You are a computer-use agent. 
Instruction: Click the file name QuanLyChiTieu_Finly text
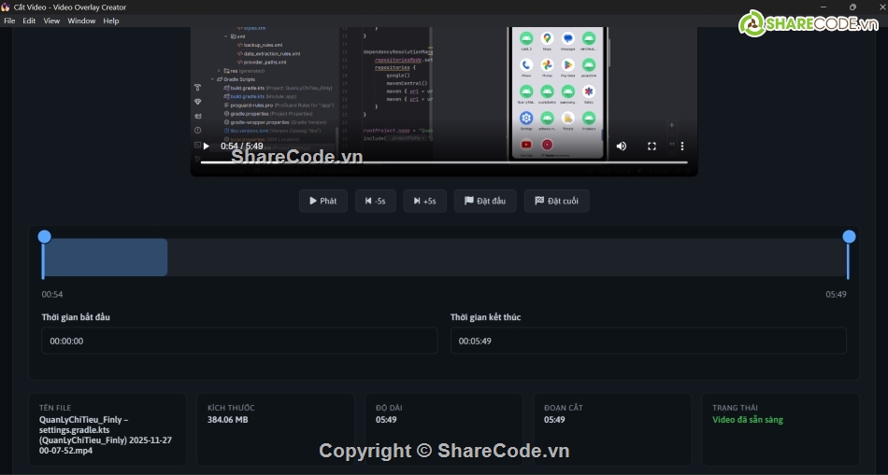tap(106, 436)
